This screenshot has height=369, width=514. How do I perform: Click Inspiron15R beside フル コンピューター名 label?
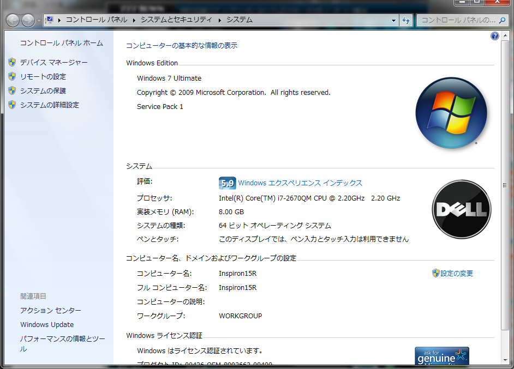[x=238, y=287]
